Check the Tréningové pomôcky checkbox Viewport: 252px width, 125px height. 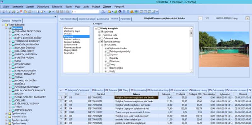pyautogui.click(x=108, y=51)
